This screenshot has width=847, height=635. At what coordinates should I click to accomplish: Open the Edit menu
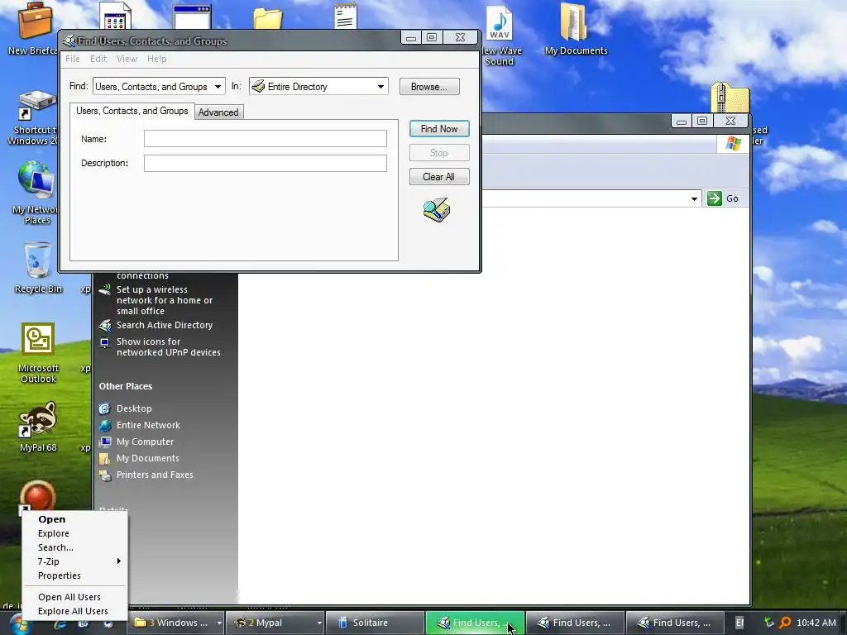(x=98, y=59)
